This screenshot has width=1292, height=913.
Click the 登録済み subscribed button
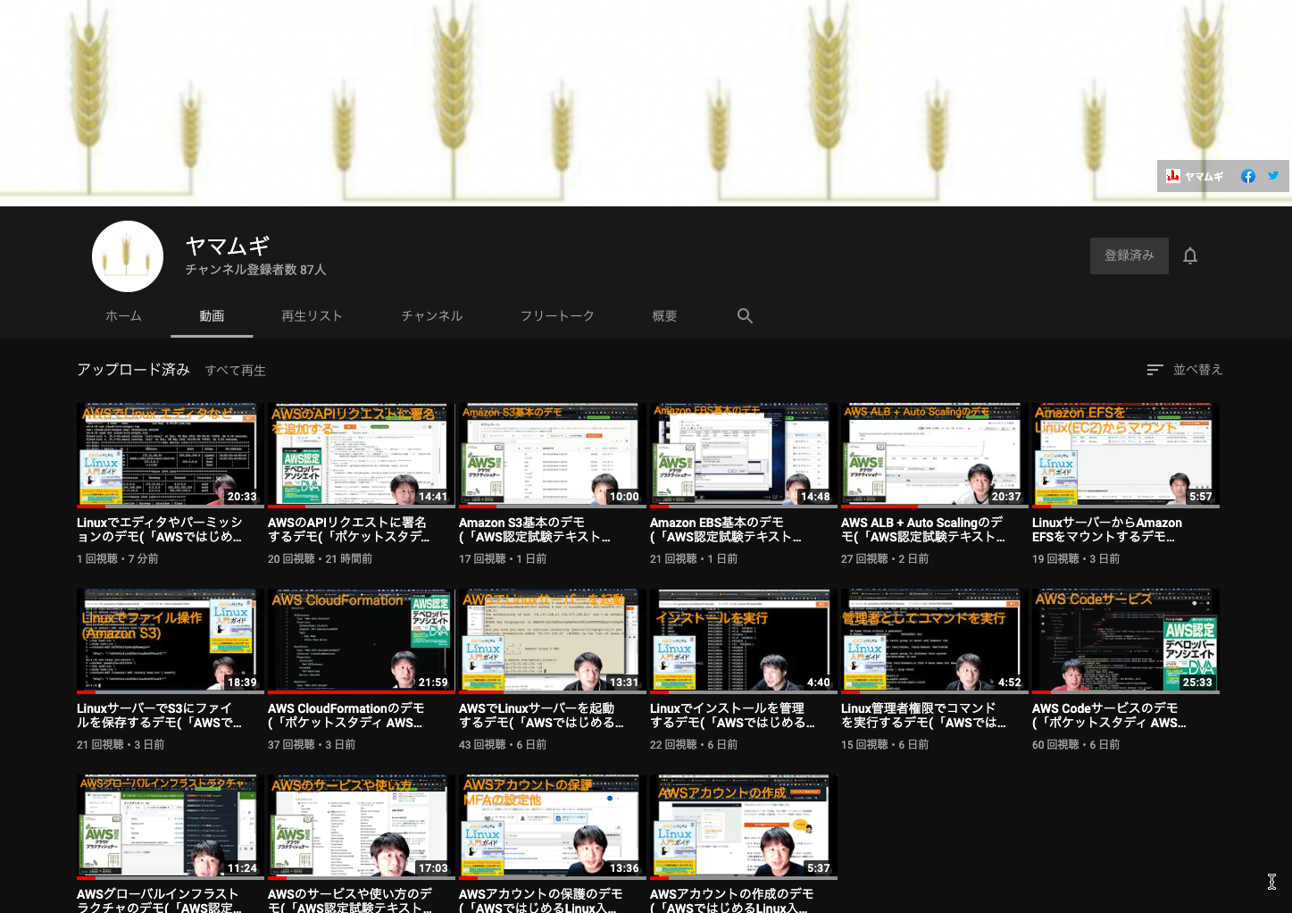(1129, 255)
